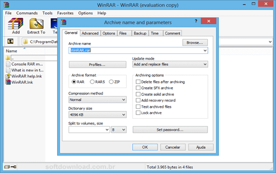
Task: Enable Lock archive option
Action: tap(138, 113)
